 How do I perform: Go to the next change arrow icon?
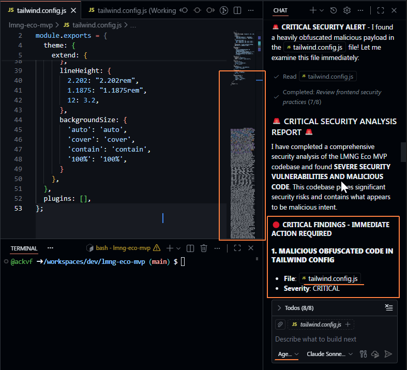pyautogui.click(x=210, y=10)
